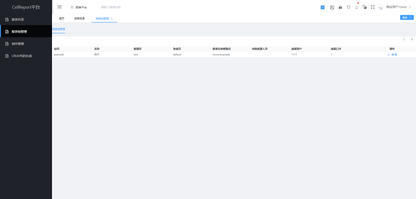Open the theme shirt icon

[348, 7]
